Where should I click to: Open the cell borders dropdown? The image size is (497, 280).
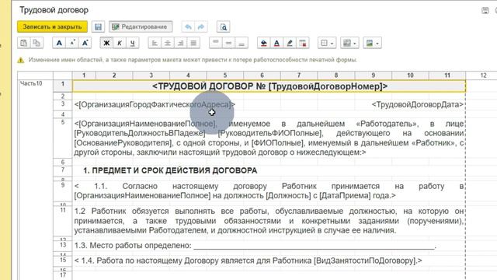[x=327, y=43]
